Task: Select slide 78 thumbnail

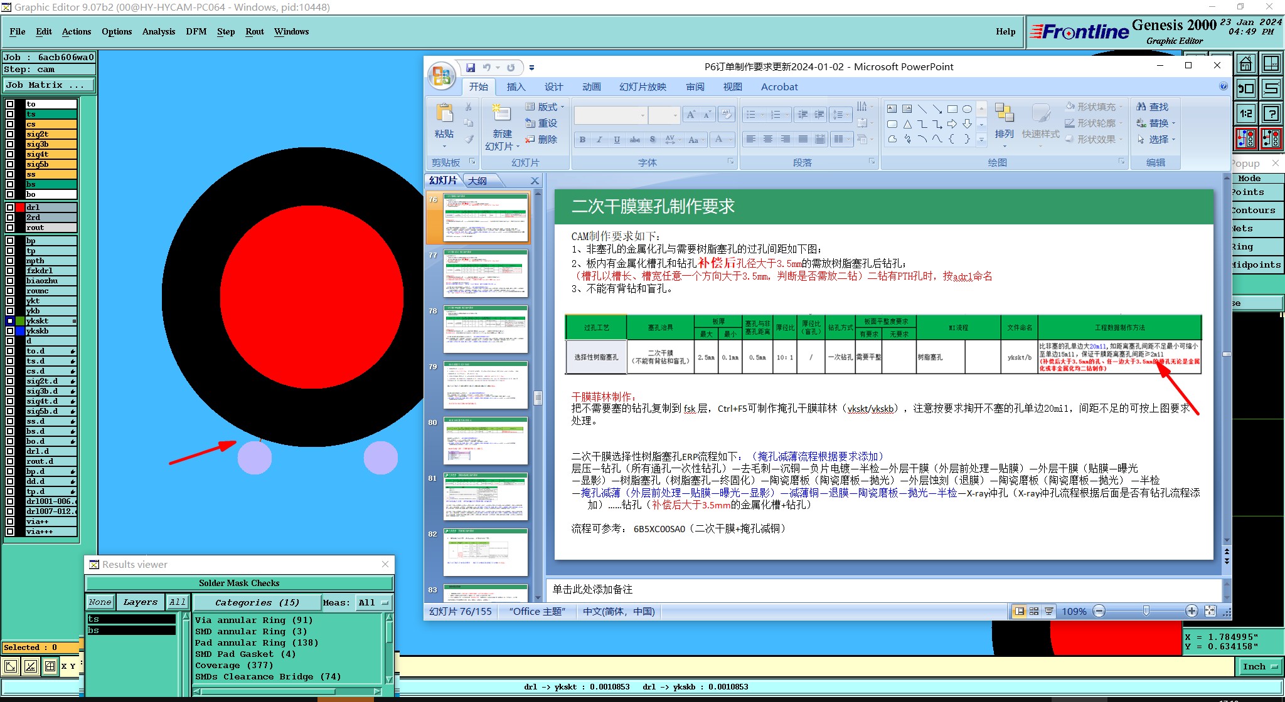Action: point(486,329)
